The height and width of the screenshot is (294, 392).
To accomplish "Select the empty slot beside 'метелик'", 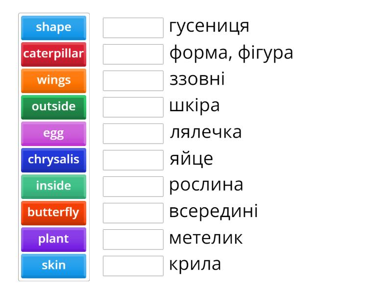I will (x=133, y=240).
